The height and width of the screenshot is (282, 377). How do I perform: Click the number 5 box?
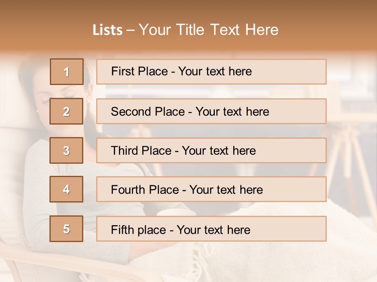(x=66, y=229)
